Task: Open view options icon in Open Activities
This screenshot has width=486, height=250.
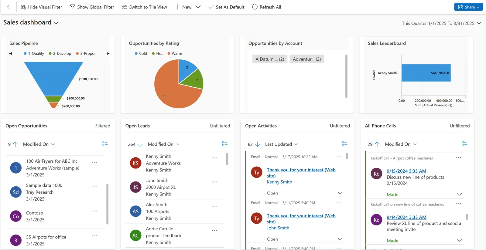Action: (x=345, y=144)
